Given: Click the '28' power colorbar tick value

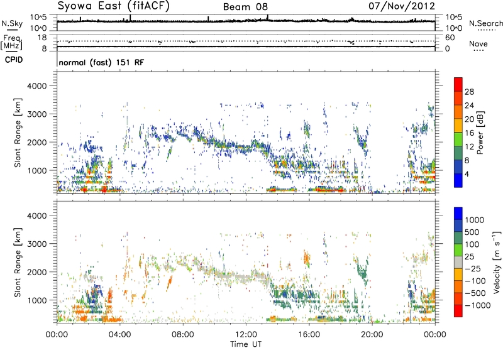Looking at the screenshot, I should [469, 92].
